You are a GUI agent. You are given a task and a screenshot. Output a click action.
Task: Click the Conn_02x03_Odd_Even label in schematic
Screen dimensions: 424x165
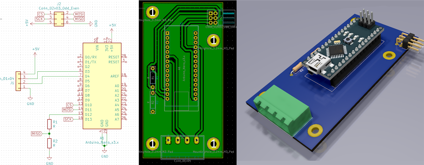click(59, 8)
